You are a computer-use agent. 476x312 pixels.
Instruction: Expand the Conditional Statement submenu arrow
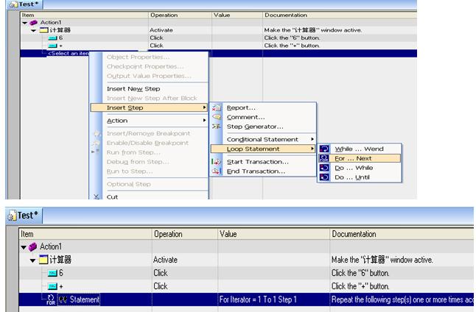pyautogui.click(x=312, y=139)
